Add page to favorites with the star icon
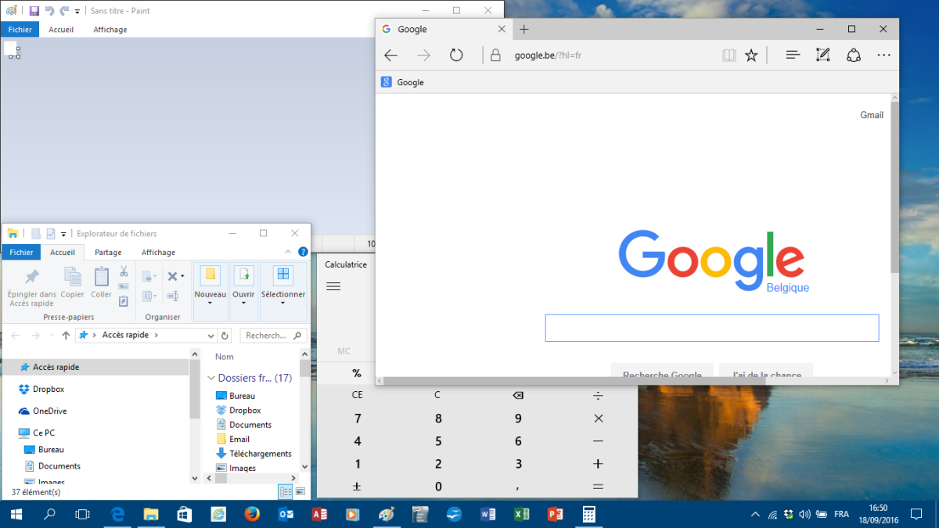Screen dimensions: 939x528 tap(751, 56)
